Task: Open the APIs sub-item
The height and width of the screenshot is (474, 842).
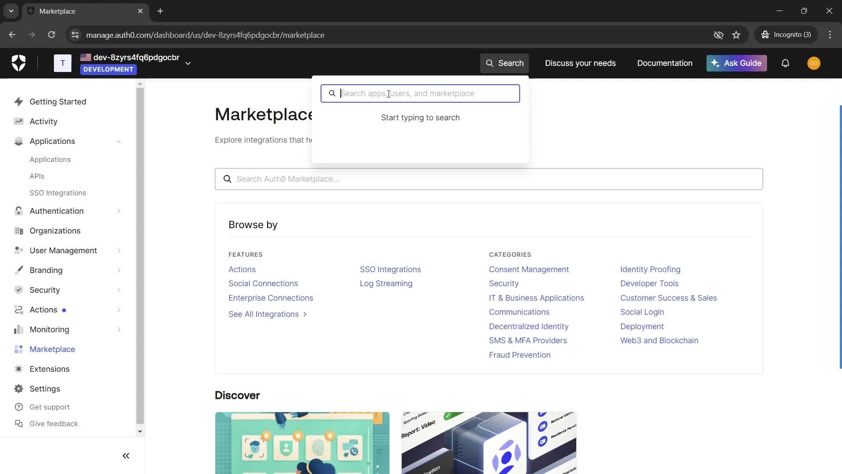Action: 37,176
